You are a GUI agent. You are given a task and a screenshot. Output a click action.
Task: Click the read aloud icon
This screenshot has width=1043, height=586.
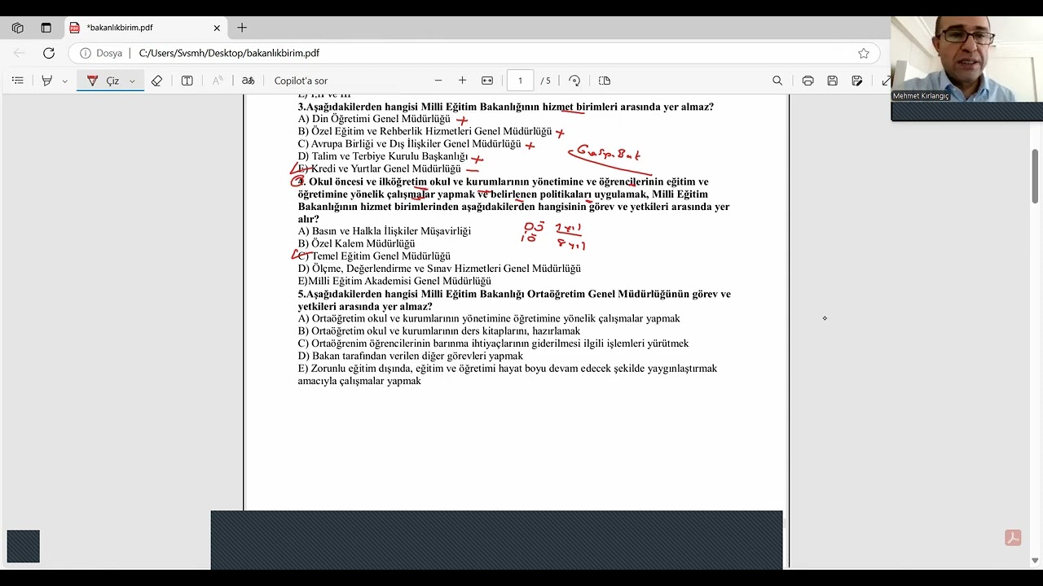pos(218,81)
